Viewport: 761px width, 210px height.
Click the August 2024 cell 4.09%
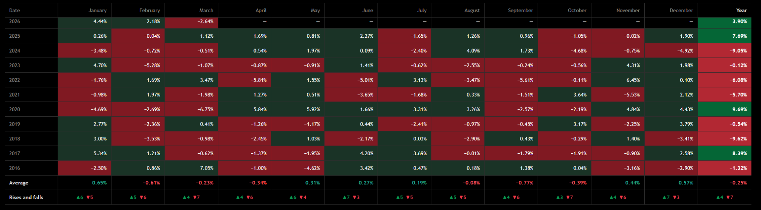pyautogui.click(x=458, y=51)
